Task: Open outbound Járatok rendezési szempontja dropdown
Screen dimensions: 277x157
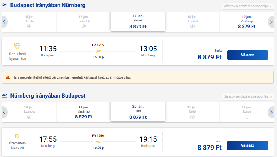Action: click(248, 6)
